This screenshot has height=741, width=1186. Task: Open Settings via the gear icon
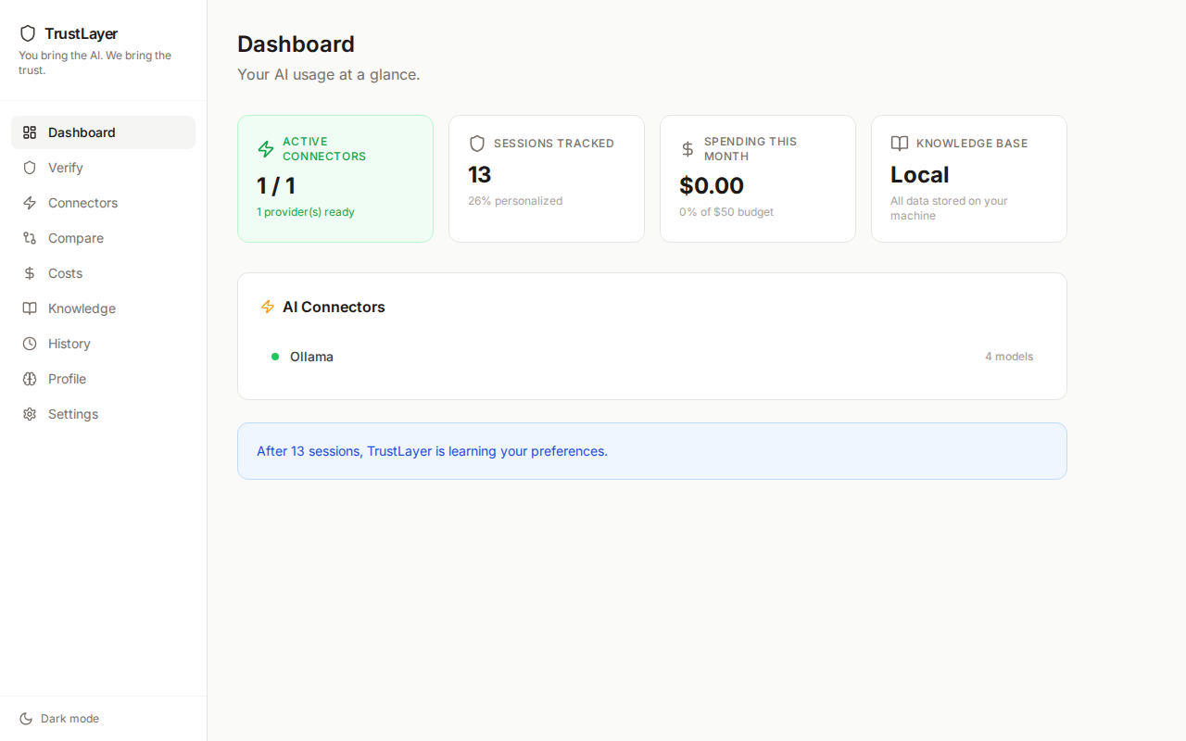[x=29, y=414]
